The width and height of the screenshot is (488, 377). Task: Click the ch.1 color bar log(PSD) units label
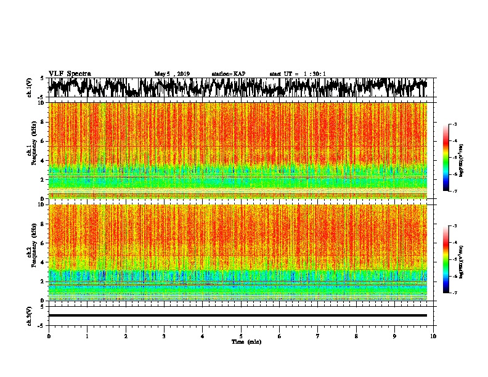[461, 161]
